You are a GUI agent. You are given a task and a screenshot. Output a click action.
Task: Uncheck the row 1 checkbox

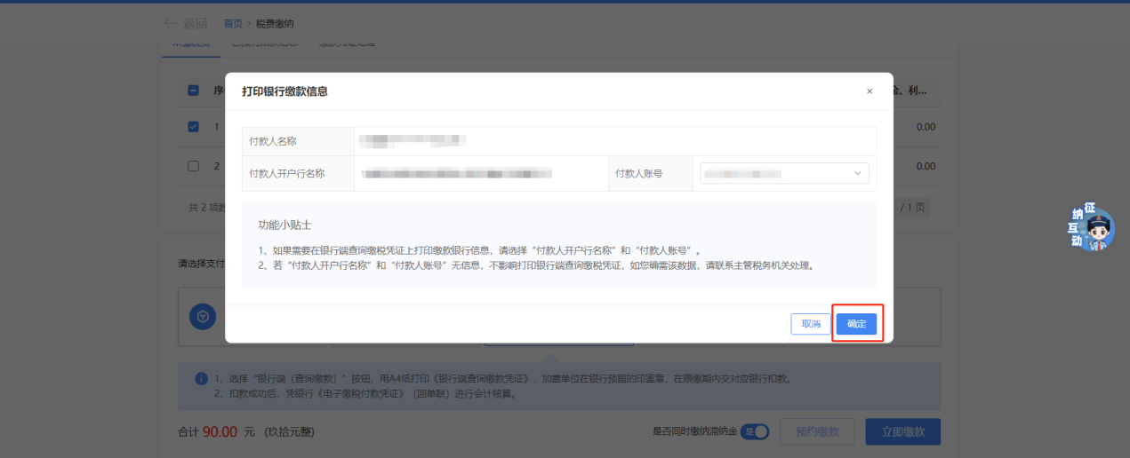point(193,127)
